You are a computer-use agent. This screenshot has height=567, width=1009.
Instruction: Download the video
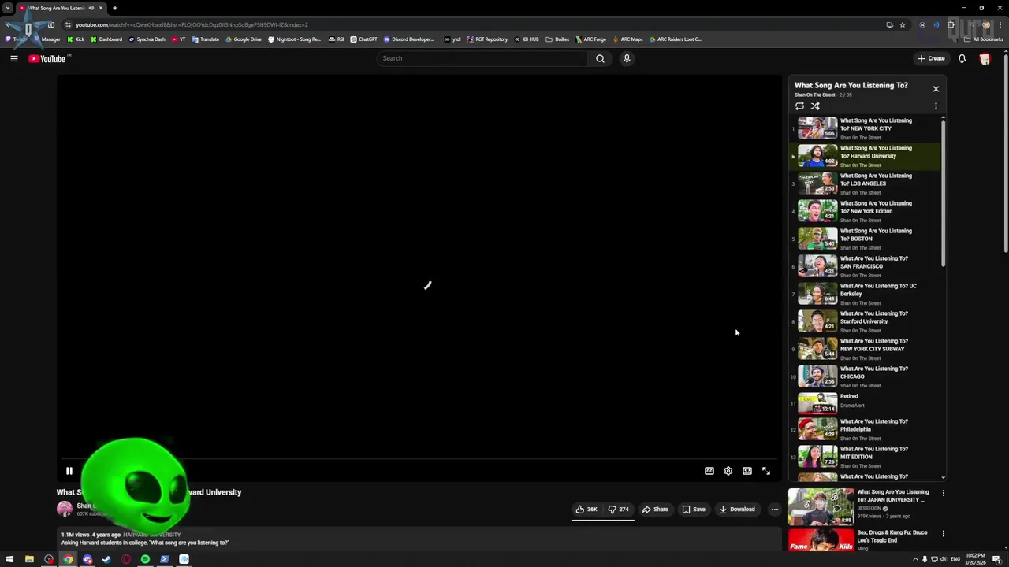coord(738,510)
